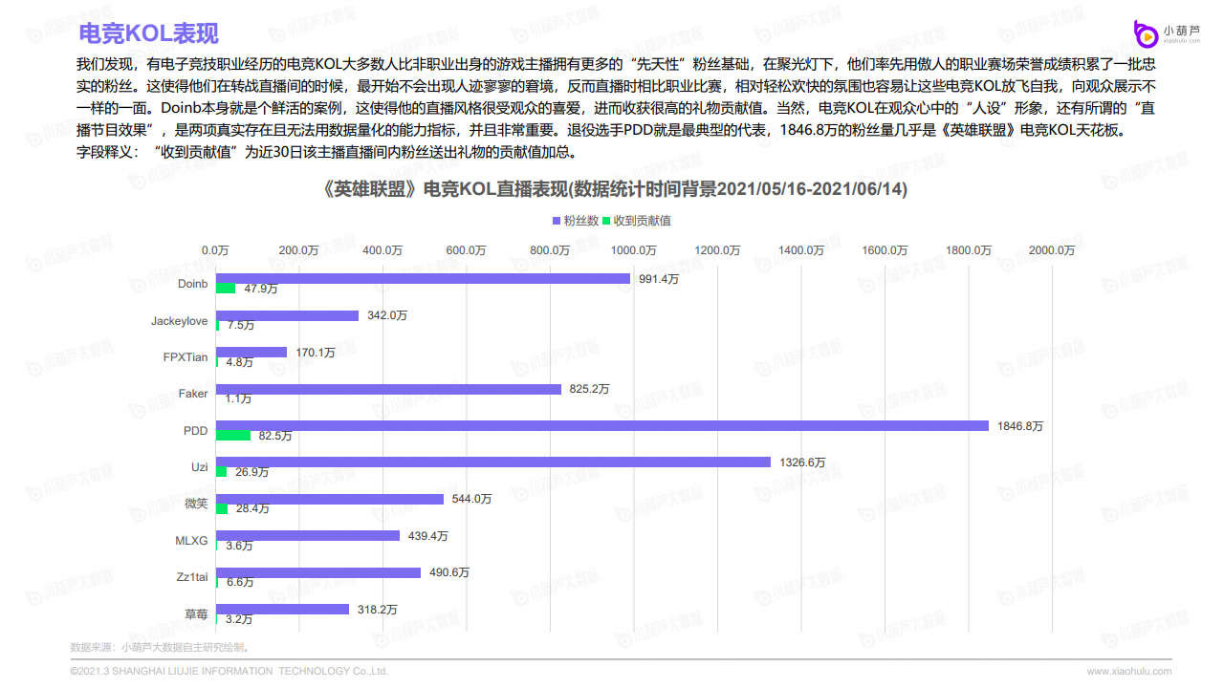
Task: Click the FPXTian category label
Action: pyautogui.click(x=186, y=357)
